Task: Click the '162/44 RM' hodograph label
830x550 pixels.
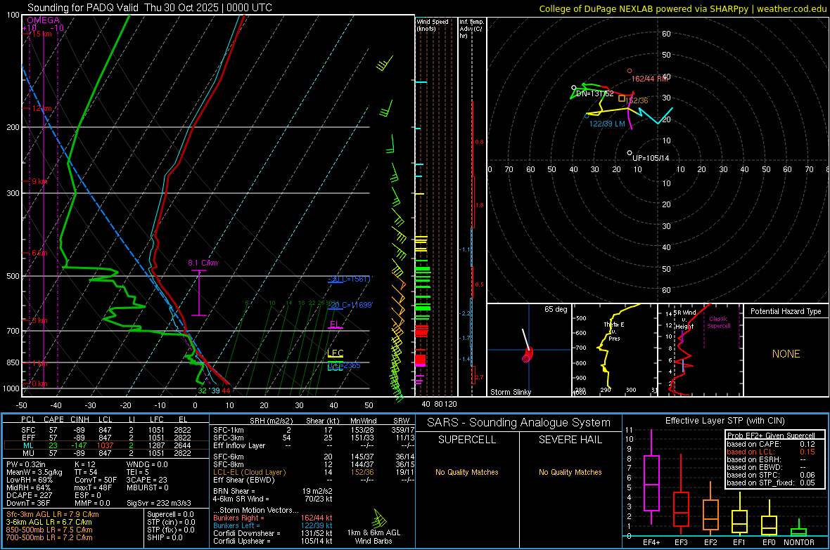Action: pyautogui.click(x=649, y=79)
